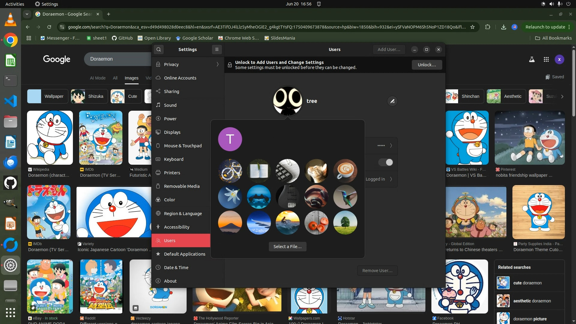
Task: Choose the green tree avatar picture
Action: tap(345, 223)
